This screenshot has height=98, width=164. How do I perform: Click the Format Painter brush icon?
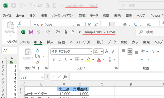click(37, 62)
